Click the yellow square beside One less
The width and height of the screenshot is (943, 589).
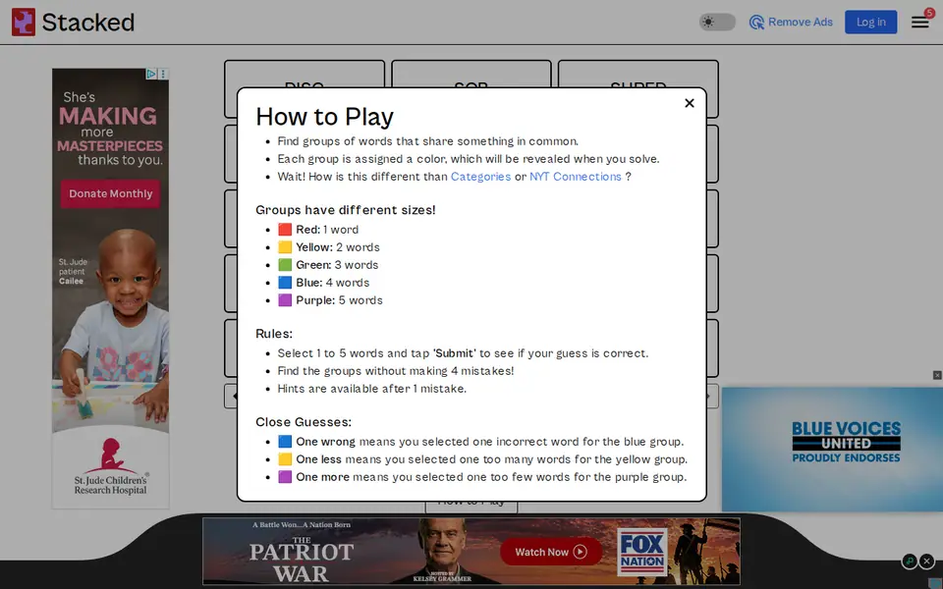(285, 459)
